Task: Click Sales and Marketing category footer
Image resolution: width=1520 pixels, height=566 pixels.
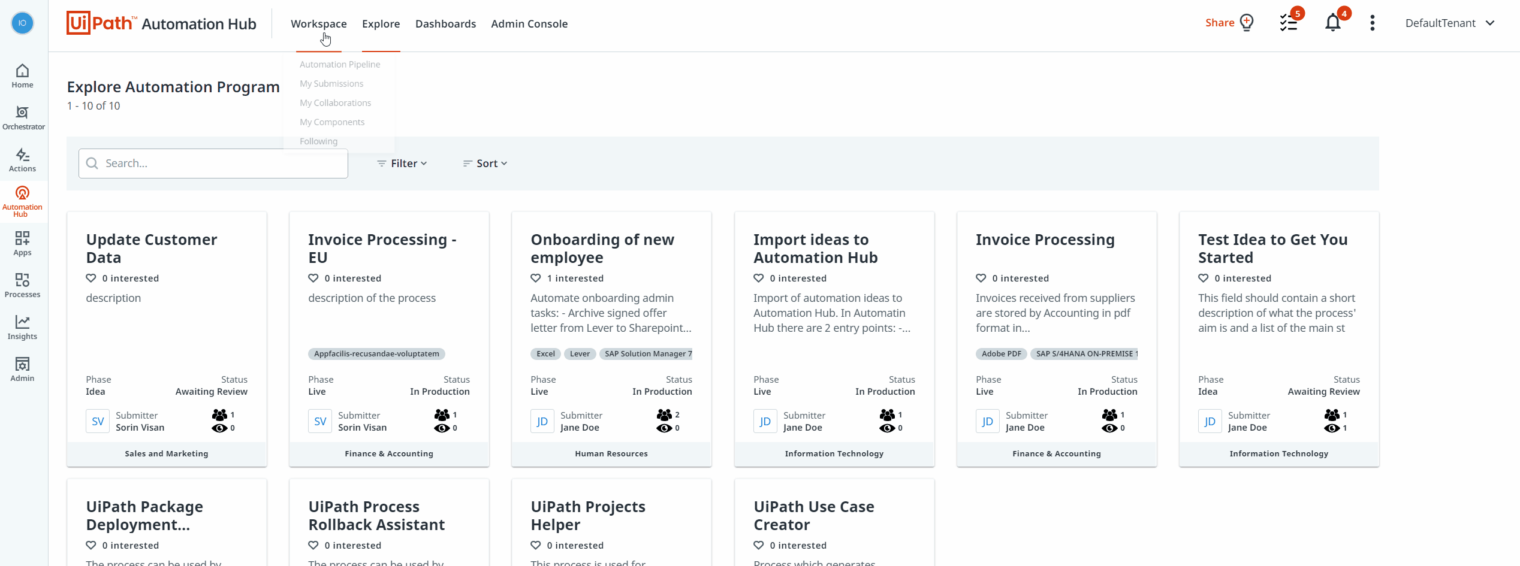Action: (167, 453)
